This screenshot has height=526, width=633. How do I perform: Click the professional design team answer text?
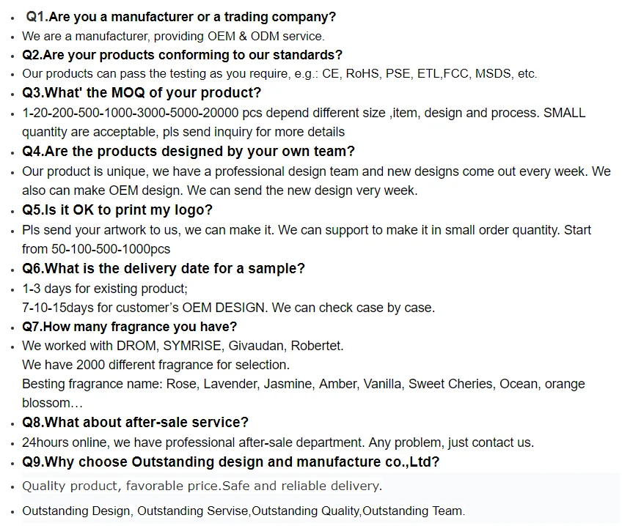[x=316, y=171]
